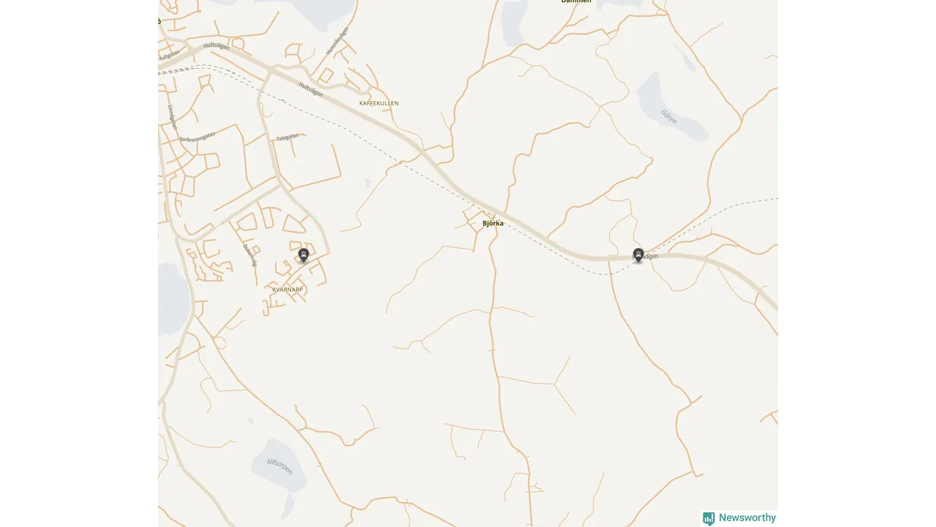Open the Newsworthy logo link
This screenshot has height=527, width=936.
pos(739,518)
